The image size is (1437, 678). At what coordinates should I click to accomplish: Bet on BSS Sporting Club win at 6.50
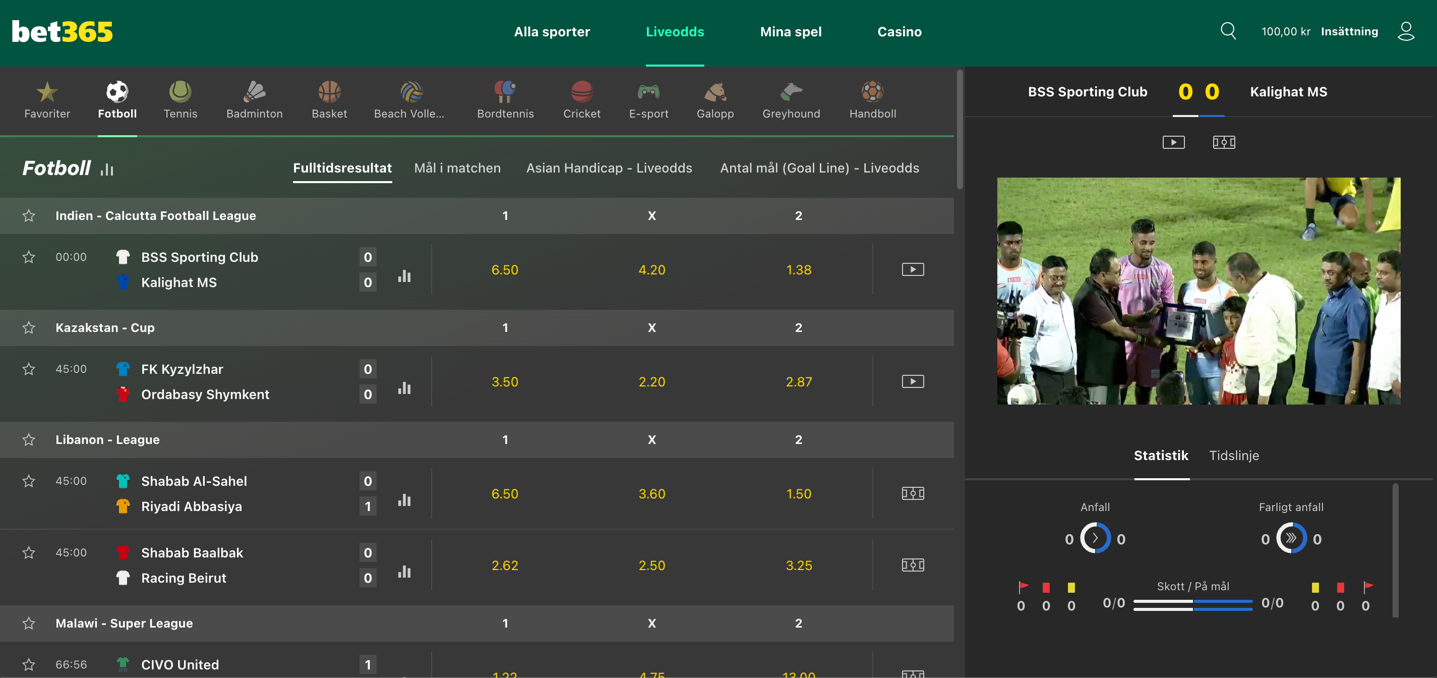pyautogui.click(x=504, y=269)
